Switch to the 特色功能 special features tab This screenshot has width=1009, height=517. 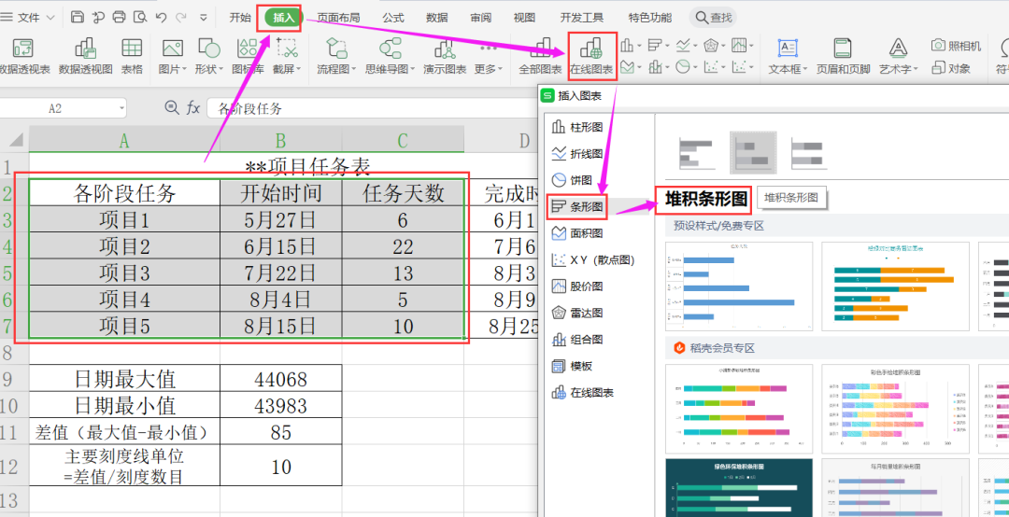pyautogui.click(x=650, y=18)
